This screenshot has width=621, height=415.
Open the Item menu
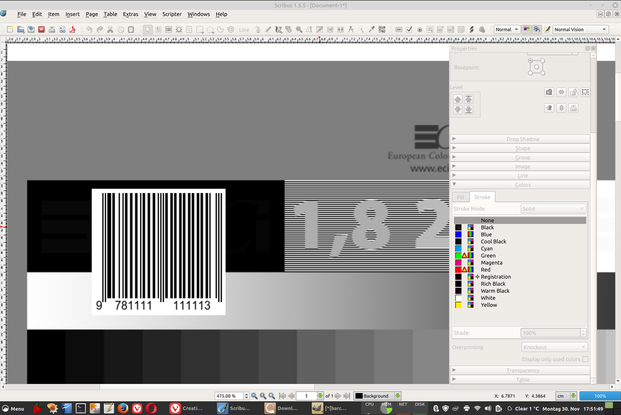[x=53, y=15]
